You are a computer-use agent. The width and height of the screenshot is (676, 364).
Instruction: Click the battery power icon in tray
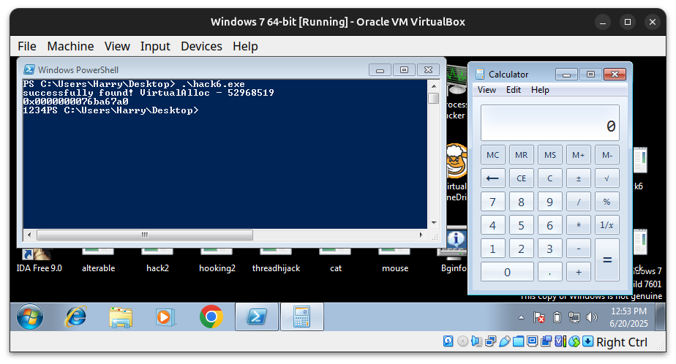click(x=557, y=317)
